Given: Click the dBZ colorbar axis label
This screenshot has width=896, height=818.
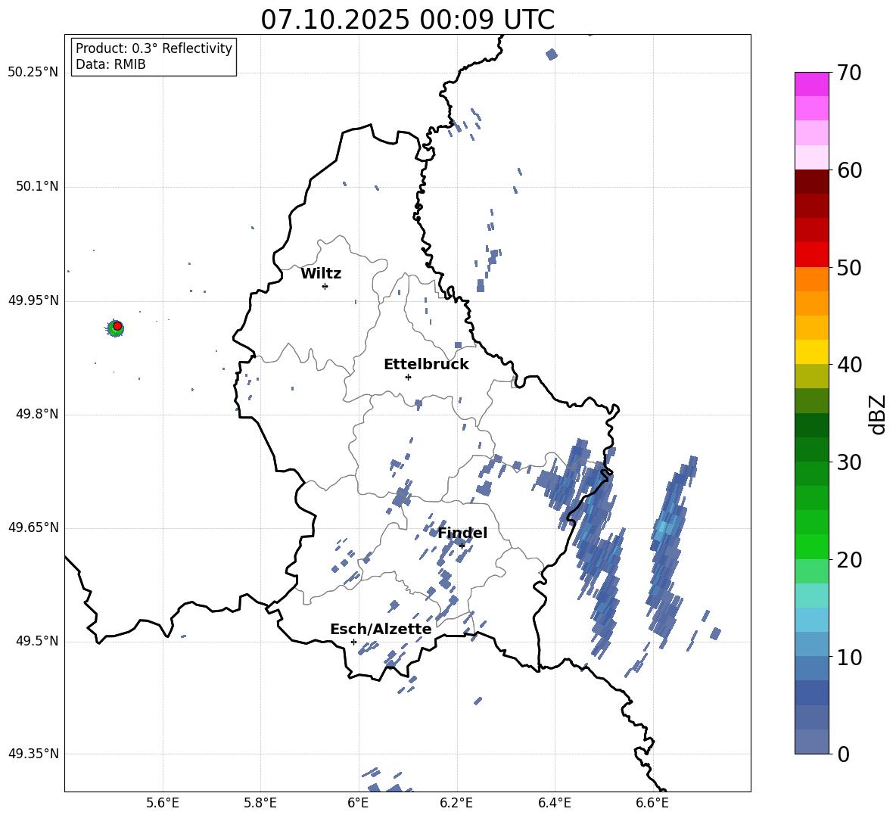Looking at the screenshot, I should pyautogui.click(x=878, y=414).
